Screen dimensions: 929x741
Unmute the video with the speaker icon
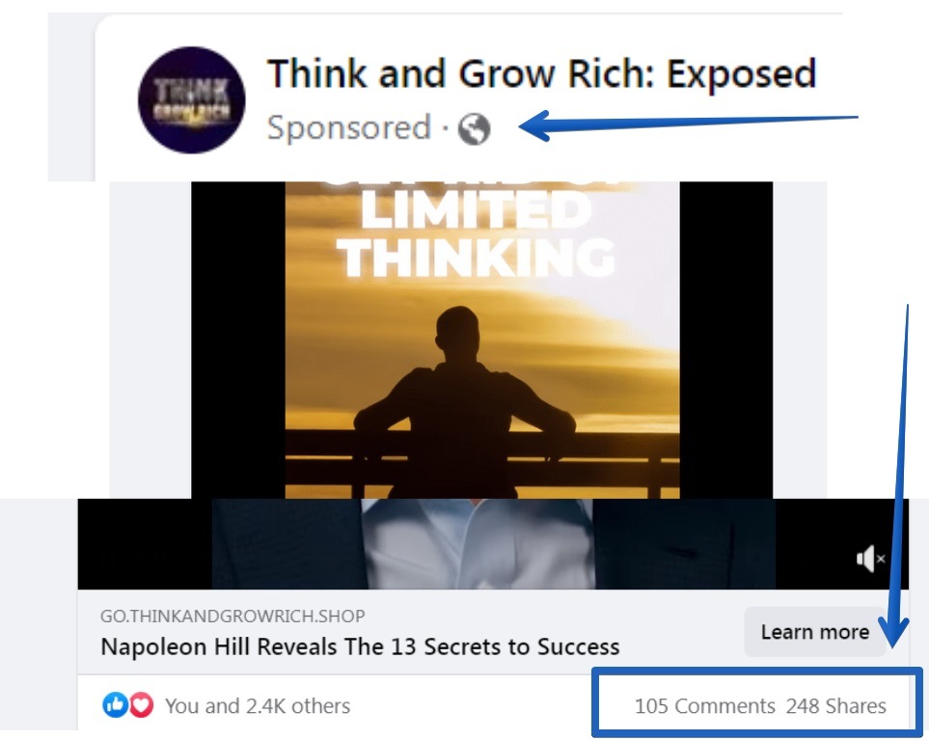pyautogui.click(x=870, y=559)
